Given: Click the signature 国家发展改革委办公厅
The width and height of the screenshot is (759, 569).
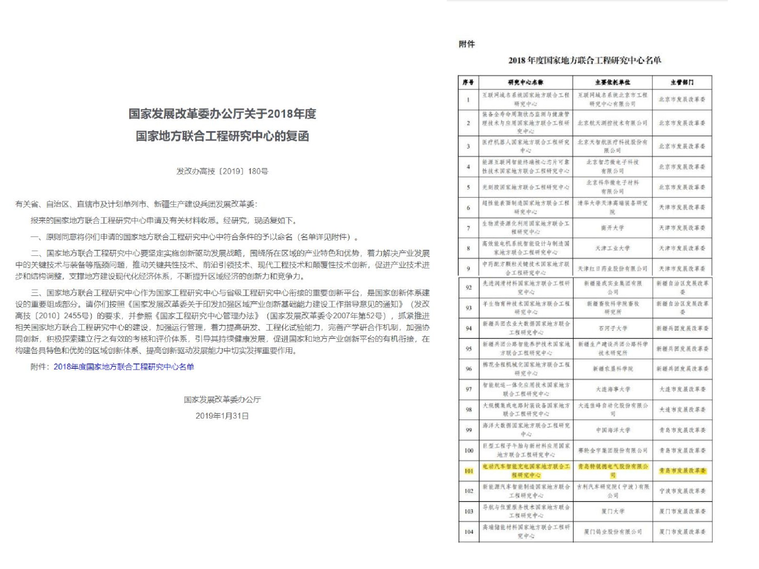Looking at the screenshot, I should [222, 400].
